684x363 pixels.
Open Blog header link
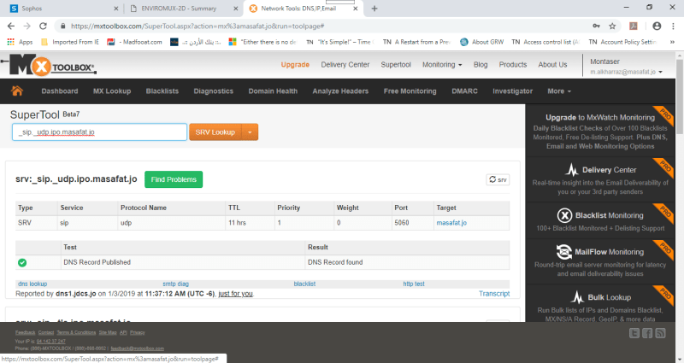481,65
